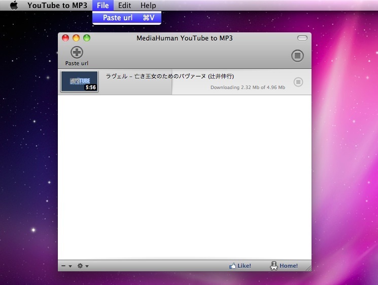Open the File menu

pos(102,6)
